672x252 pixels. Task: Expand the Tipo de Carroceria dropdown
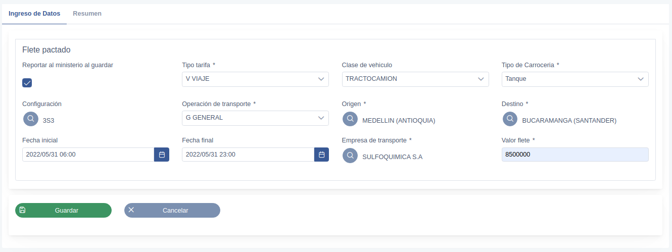pyautogui.click(x=574, y=79)
